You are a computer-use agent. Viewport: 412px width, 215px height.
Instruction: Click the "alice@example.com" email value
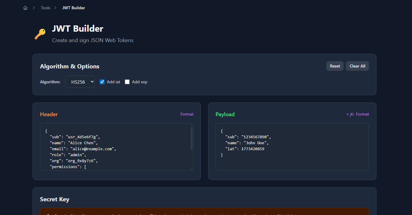tap(93, 149)
